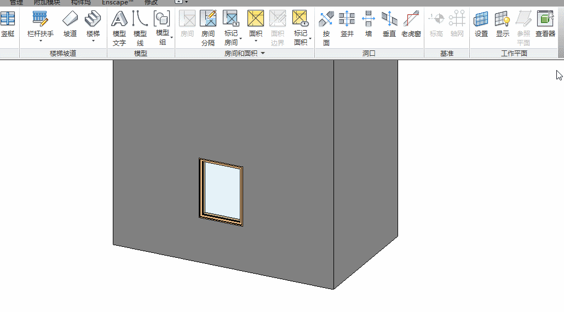Choose the 房间分隔 room separator tool

[208, 28]
